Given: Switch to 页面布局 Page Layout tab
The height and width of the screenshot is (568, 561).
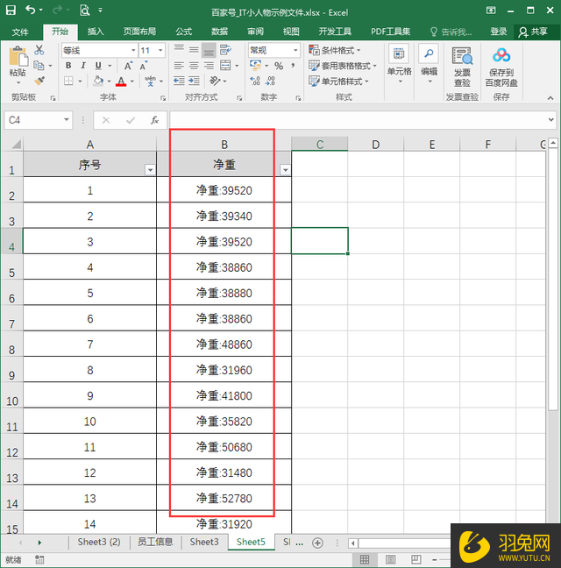Looking at the screenshot, I should (139, 32).
